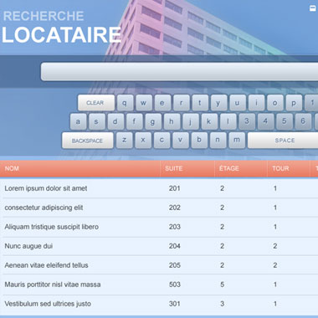Tap the m key
Viewport: 318px width, 318px height.
[237, 141]
